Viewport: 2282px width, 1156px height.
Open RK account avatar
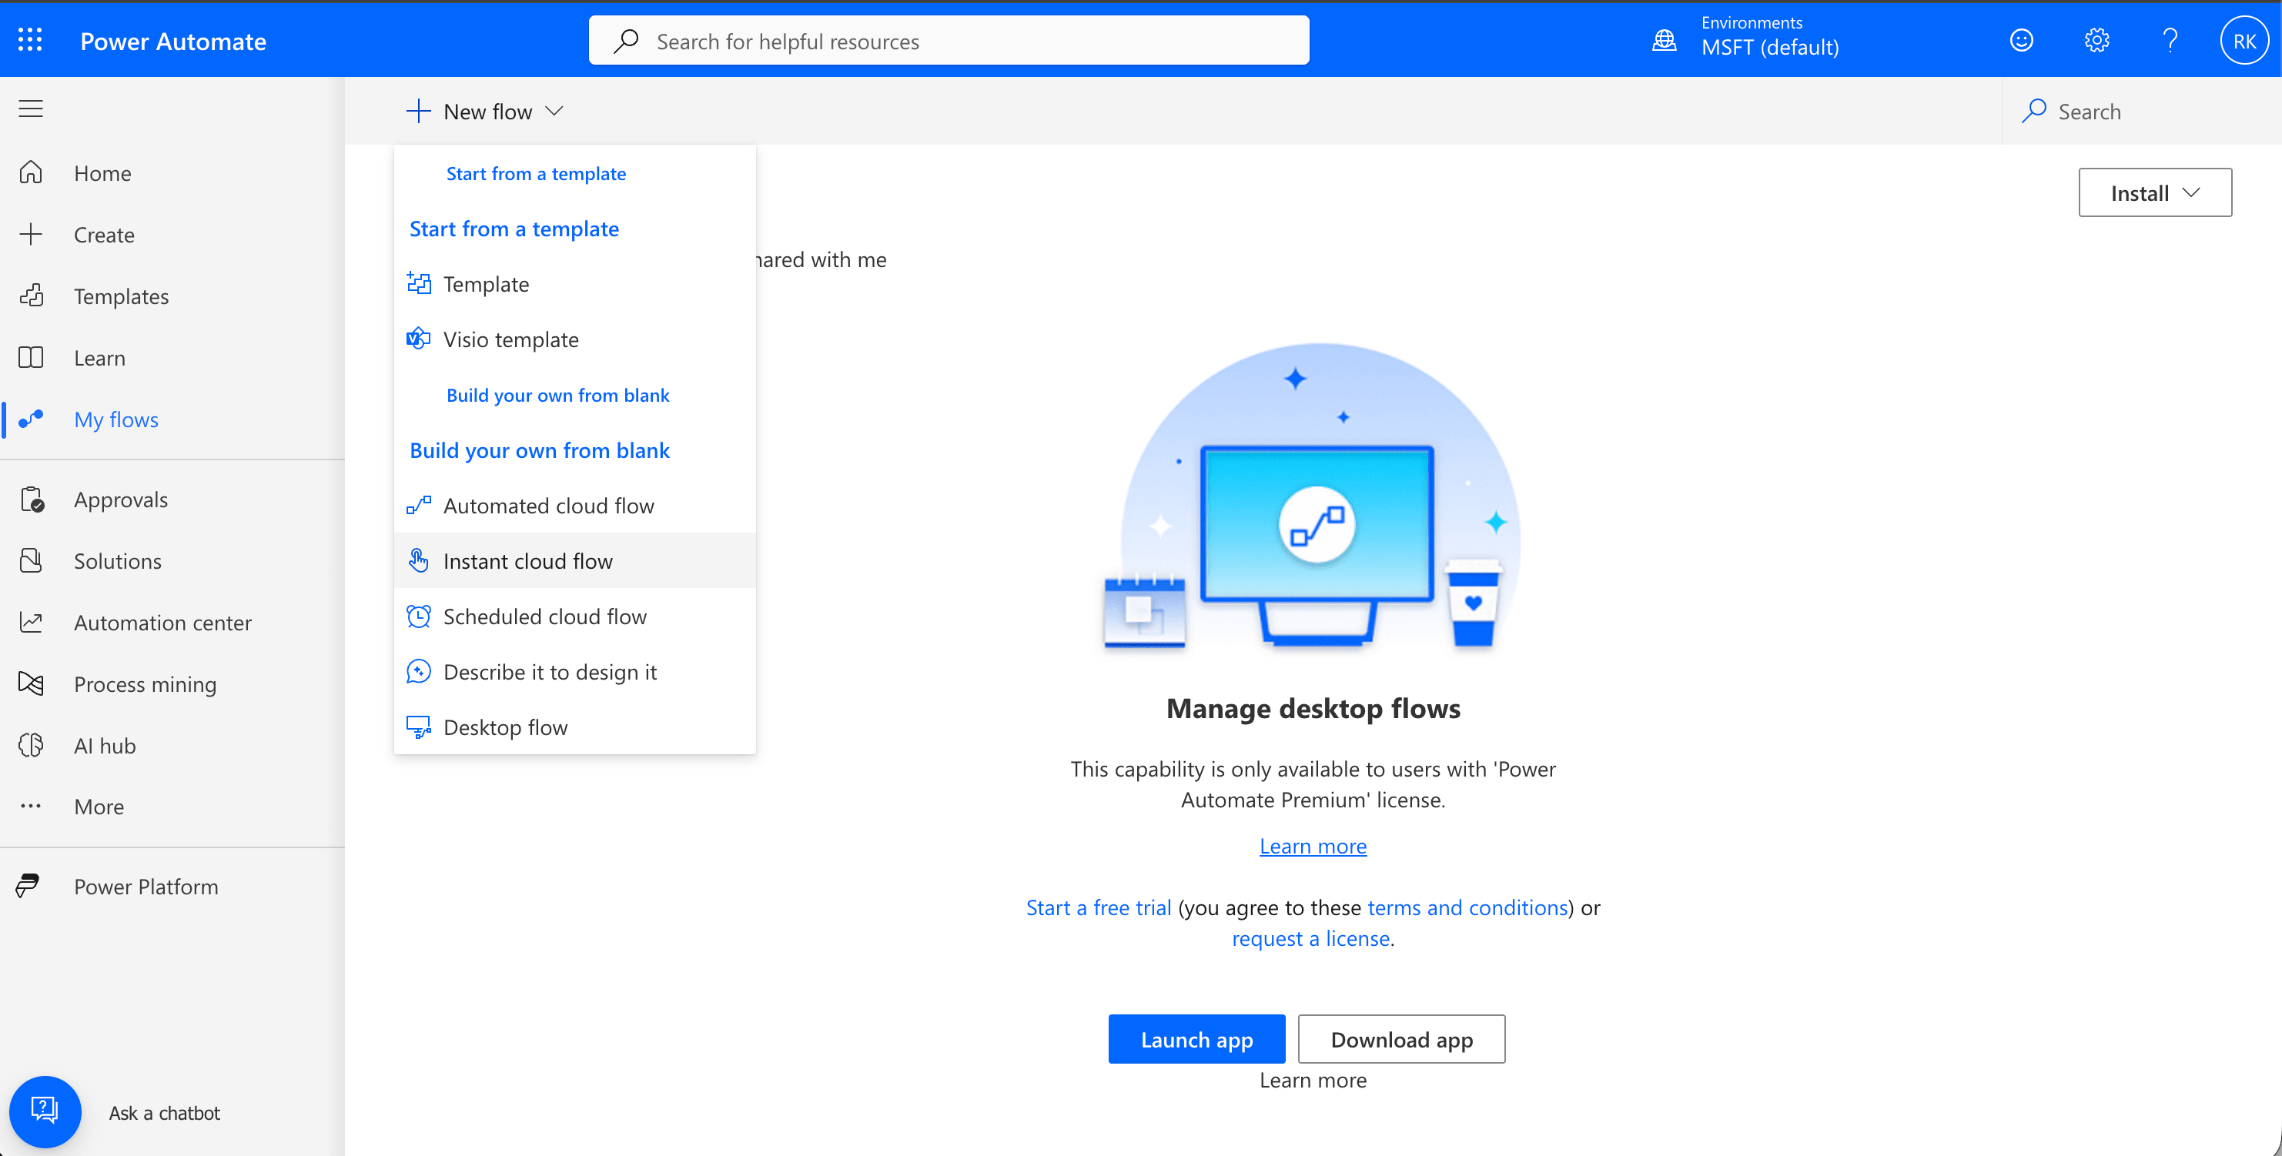tap(2244, 41)
